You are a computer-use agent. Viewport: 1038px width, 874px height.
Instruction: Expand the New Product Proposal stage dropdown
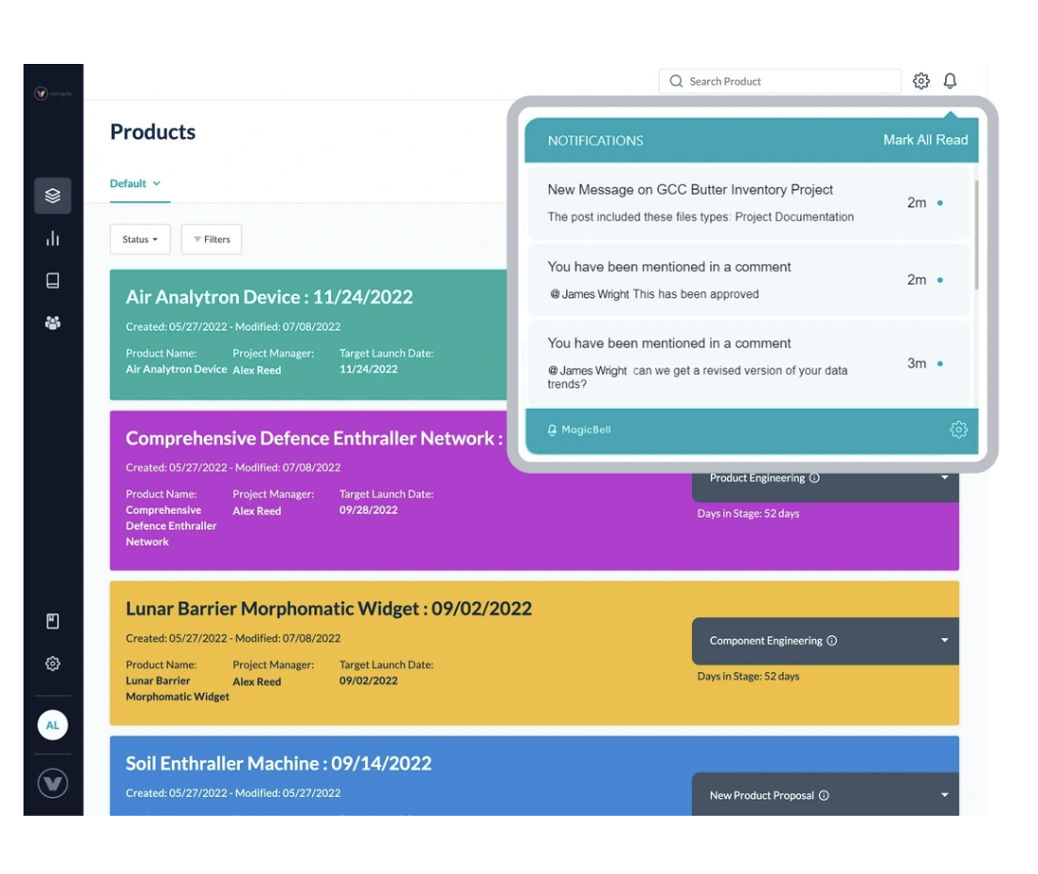[944, 795]
